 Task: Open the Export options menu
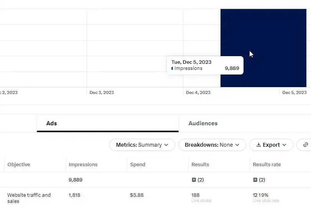271,145
